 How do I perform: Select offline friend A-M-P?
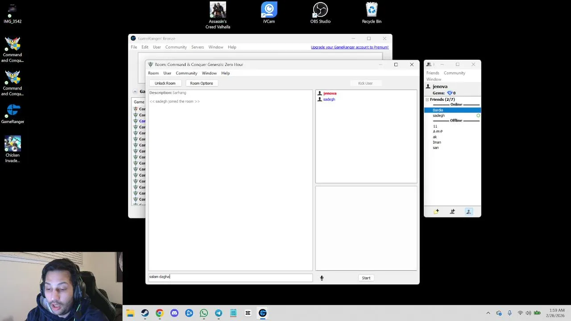438,132
